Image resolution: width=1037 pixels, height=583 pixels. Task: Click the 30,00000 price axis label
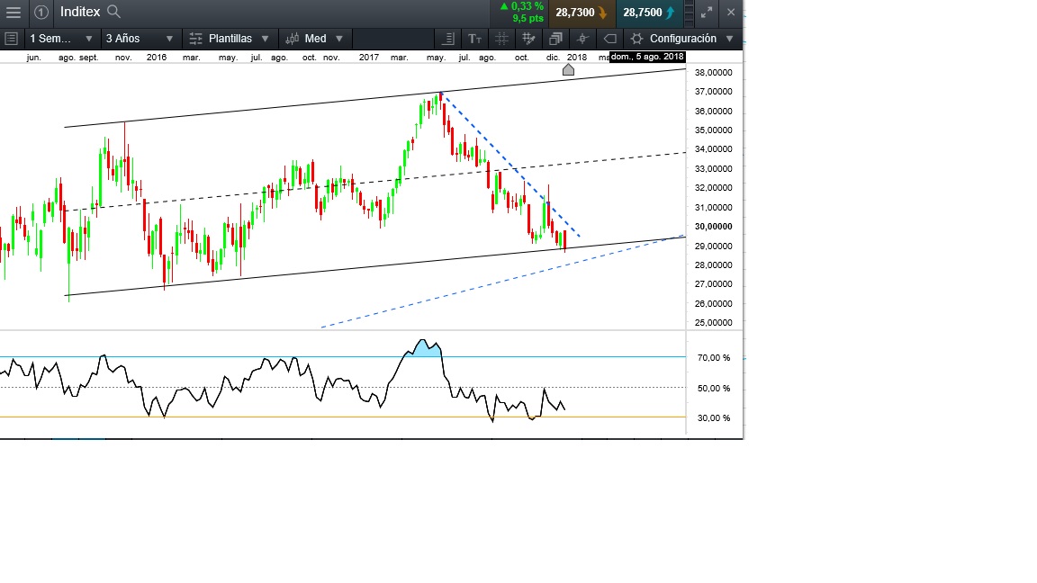(x=713, y=226)
